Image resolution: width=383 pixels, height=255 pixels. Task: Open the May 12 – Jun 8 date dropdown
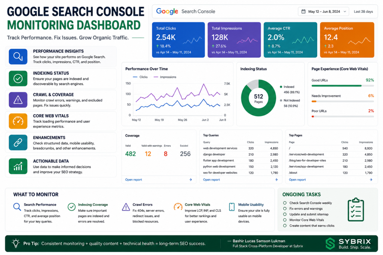pos(324,12)
